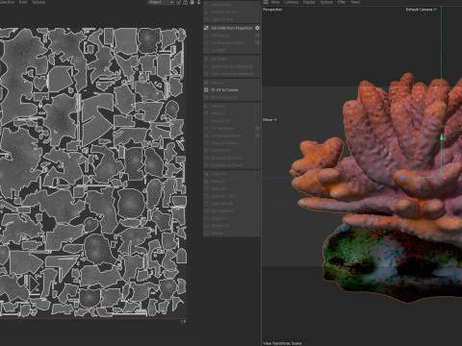Click the Set UVW from Projection icon
This screenshot has height=346, width=462.
pyautogui.click(x=206, y=28)
